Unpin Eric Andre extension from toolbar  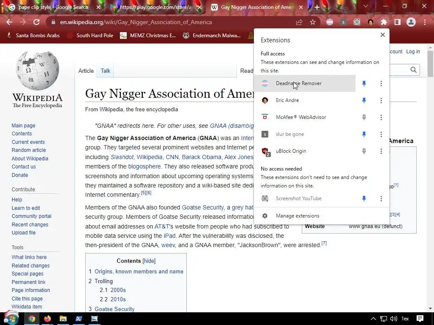(x=364, y=100)
